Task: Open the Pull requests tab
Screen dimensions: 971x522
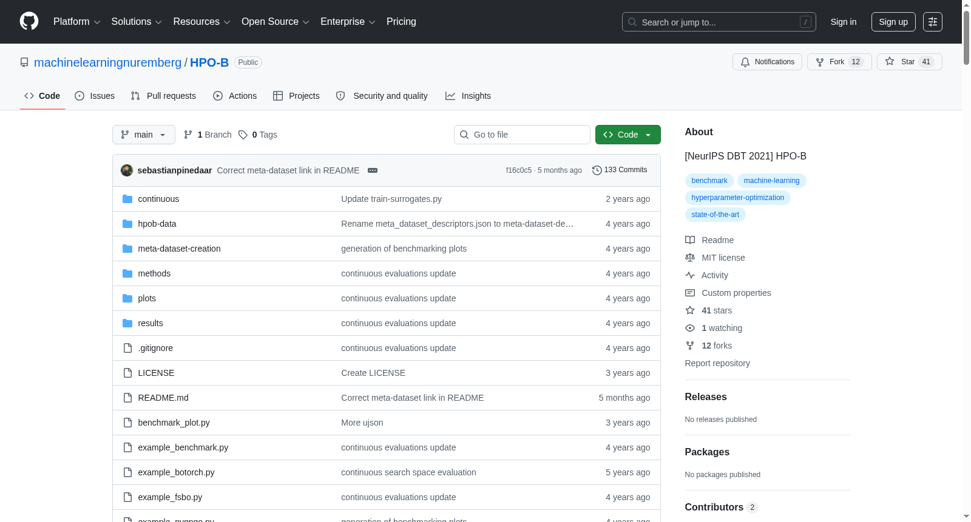Action: pos(163,96)
